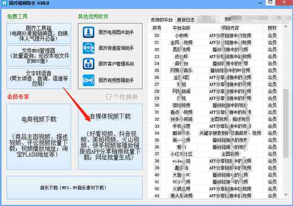Image resolution: width=293 pixels, height=206 pixels.
Task: Click the 序号 column header
Action: point(157,28)
